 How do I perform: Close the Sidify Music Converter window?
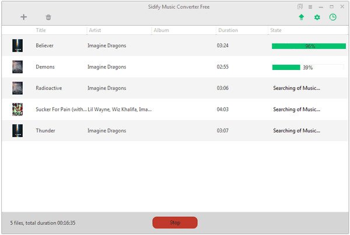click(x=342, y=6)
